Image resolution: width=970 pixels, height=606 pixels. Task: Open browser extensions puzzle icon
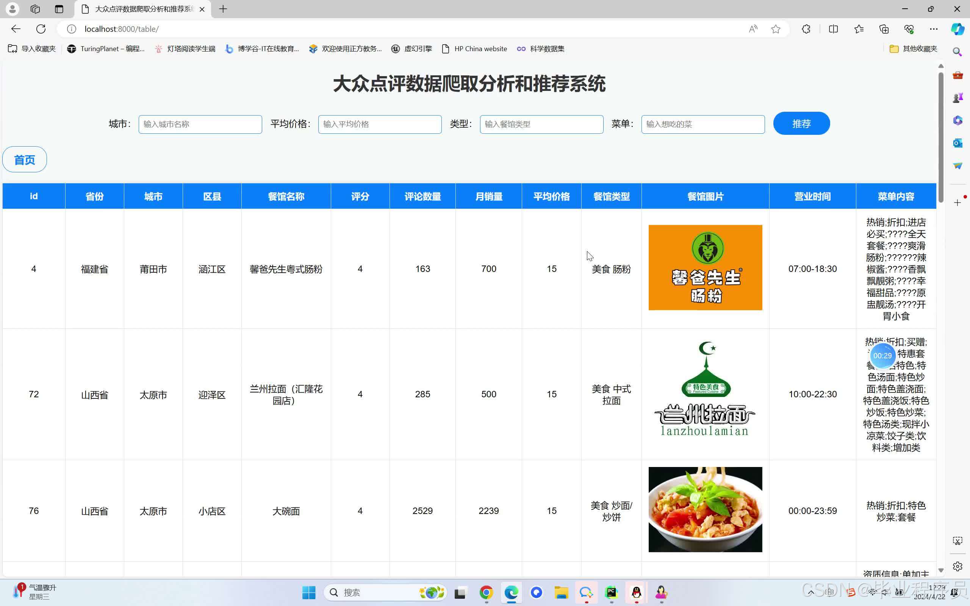pyautogui.click(x=806, y=29)
